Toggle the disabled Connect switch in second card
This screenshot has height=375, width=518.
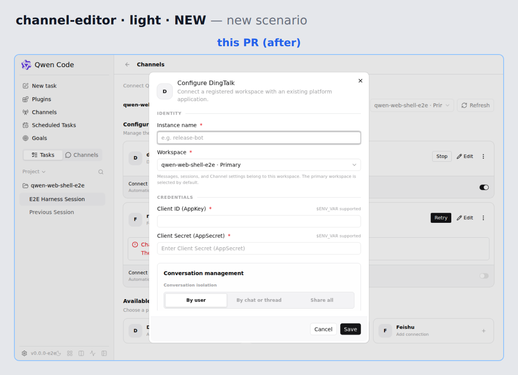click(484, 276)
